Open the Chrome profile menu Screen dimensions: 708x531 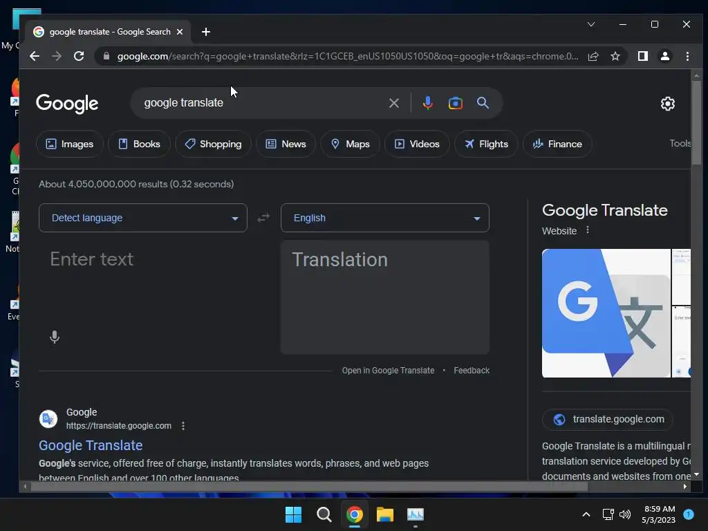click(665, 56)
